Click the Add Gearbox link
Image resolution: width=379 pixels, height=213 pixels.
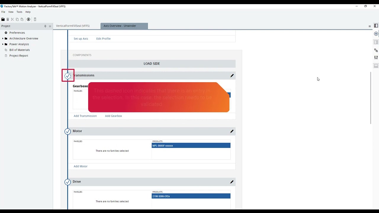click(x=113, y=116)
